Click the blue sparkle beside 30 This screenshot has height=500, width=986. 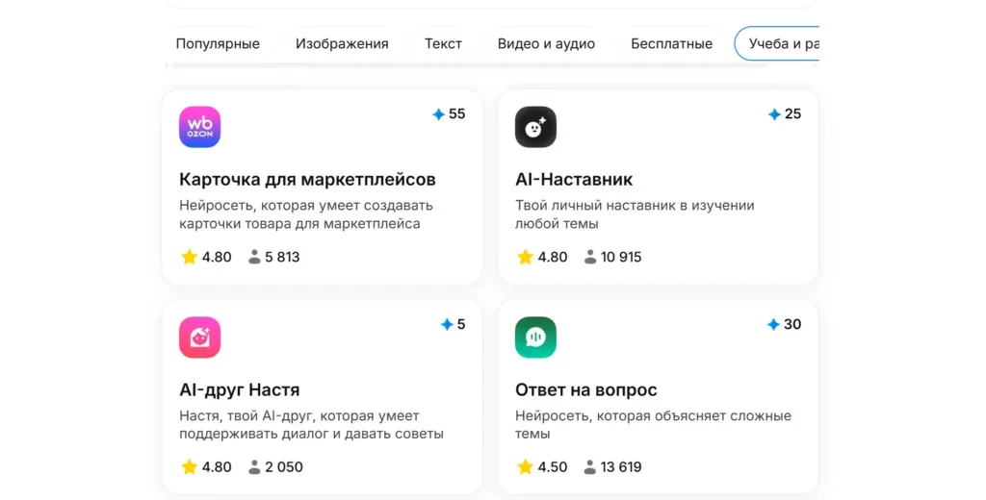773,325
